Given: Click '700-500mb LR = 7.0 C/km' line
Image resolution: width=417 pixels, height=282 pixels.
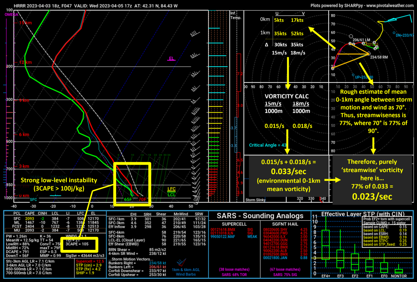Looking at the screenshot, I should point(29,273).
